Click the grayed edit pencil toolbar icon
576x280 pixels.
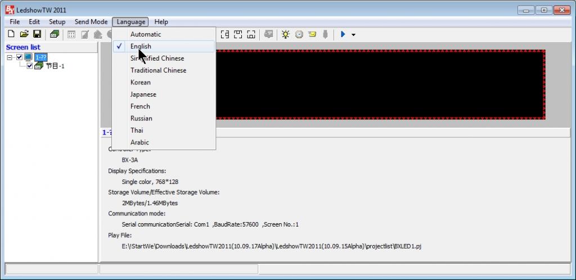click(85, 34)
